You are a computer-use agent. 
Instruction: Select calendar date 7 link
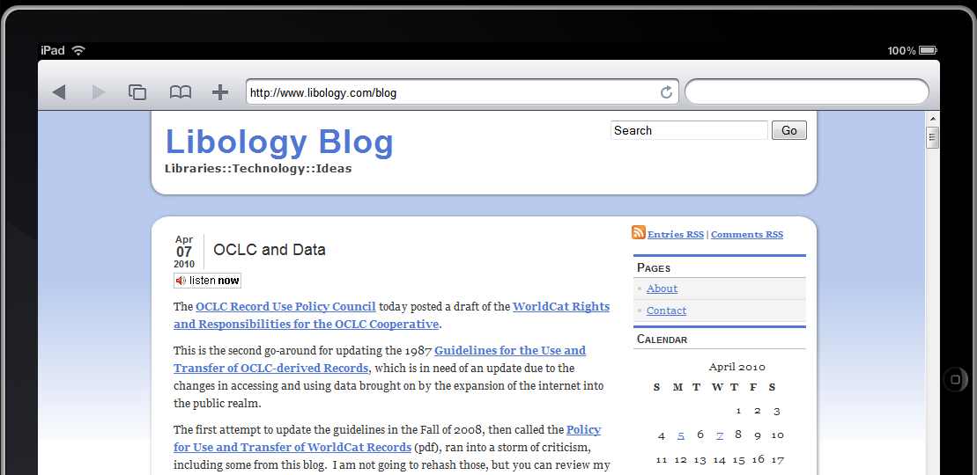pos(720,435)
